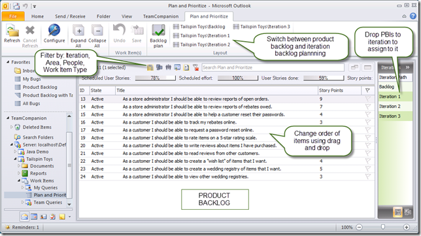Open the Iteration filter icon

pos(150,67)
